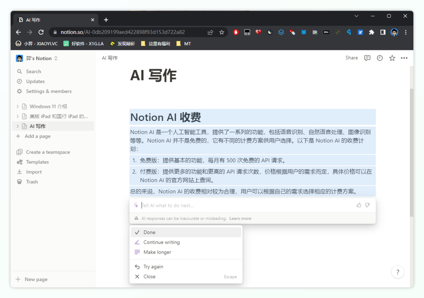Expand the Windows 11 介绍 page tree
This screenshot has width=424, height=298.
[18, 106]
